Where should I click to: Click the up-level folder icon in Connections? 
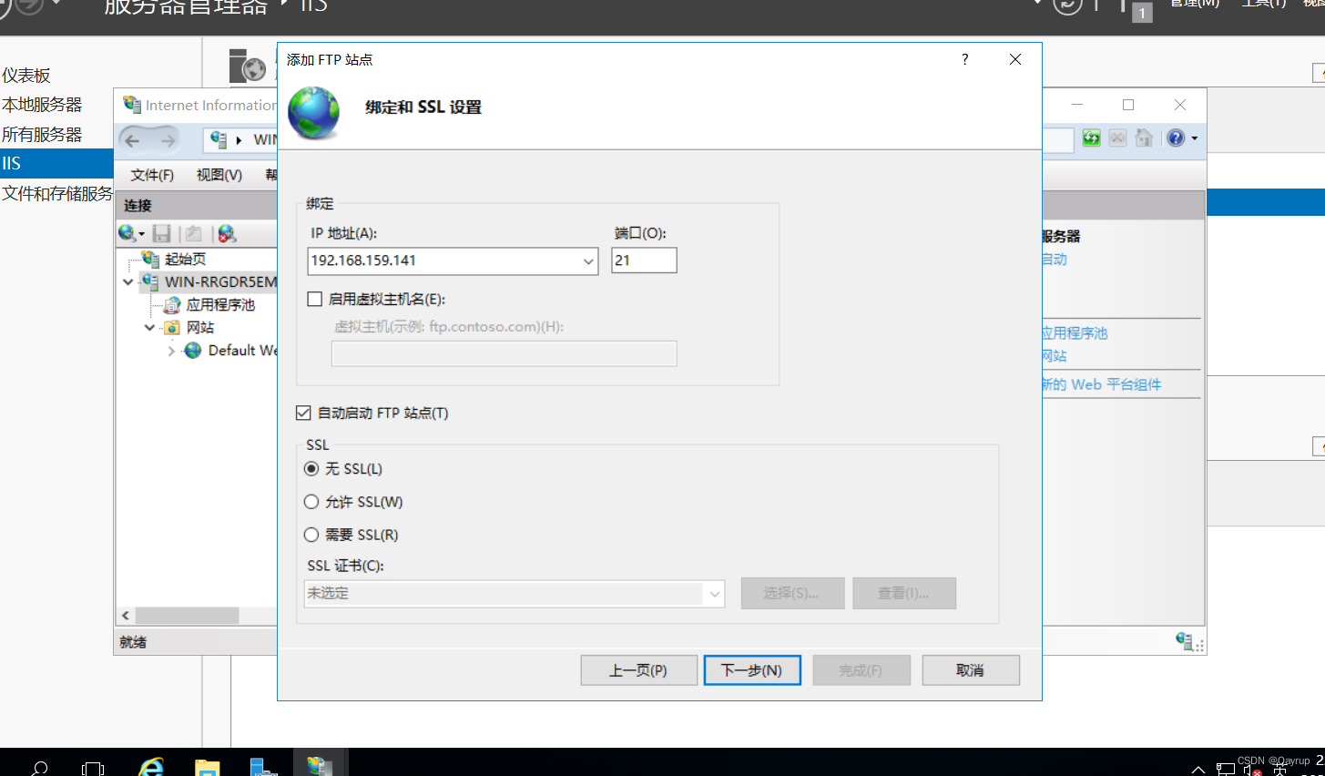click(193, 234)
